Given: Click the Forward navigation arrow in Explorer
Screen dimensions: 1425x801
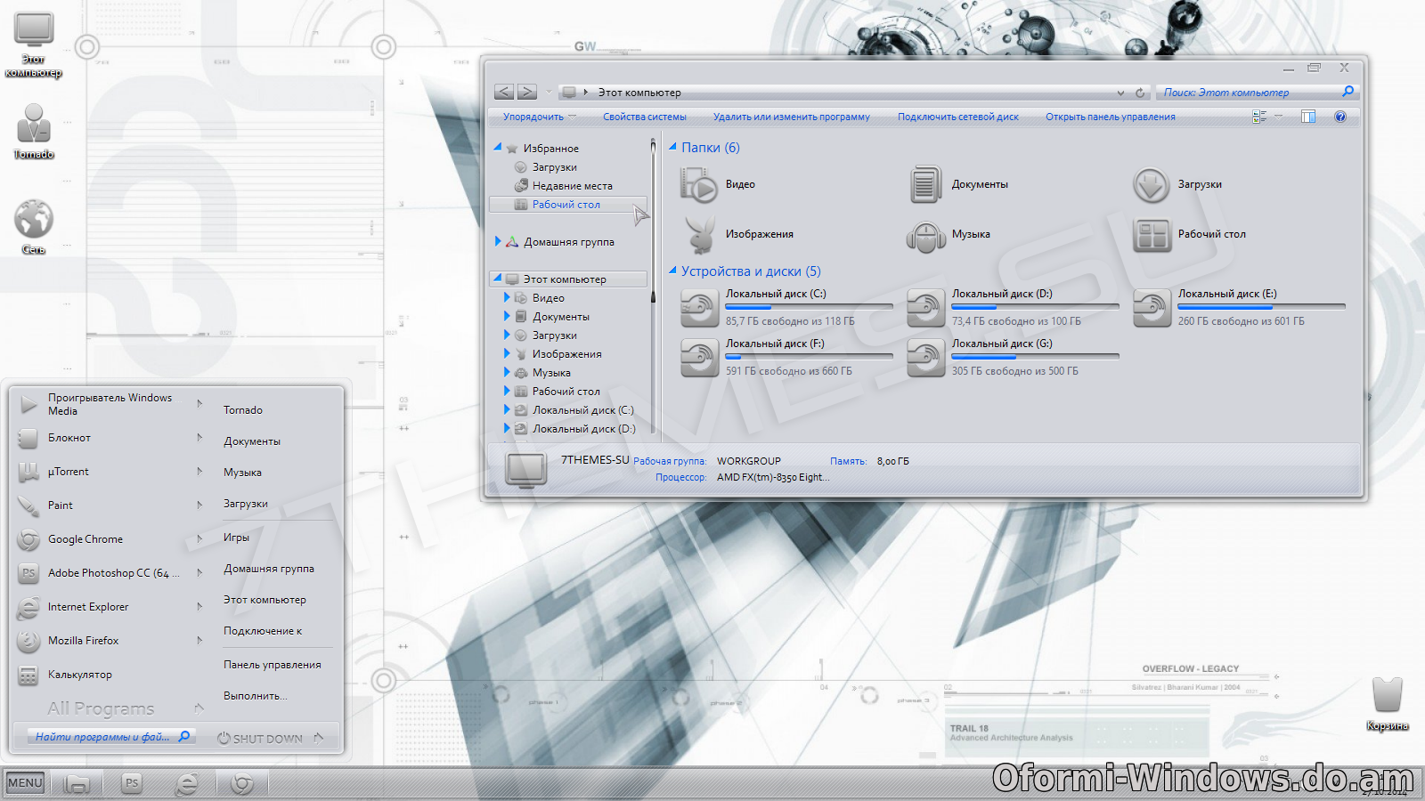Looking at the screenshot, I should tap(527, 92).
